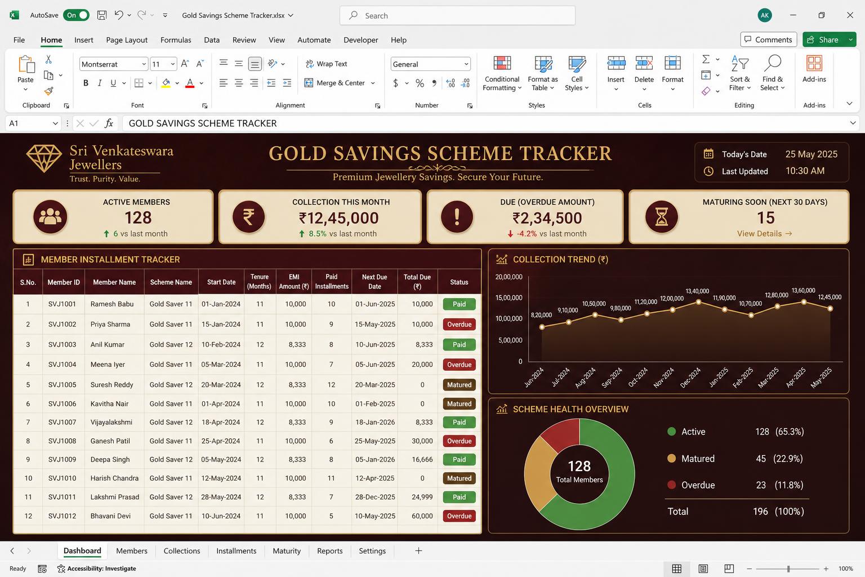Click the Borders icon

(139, 83)
